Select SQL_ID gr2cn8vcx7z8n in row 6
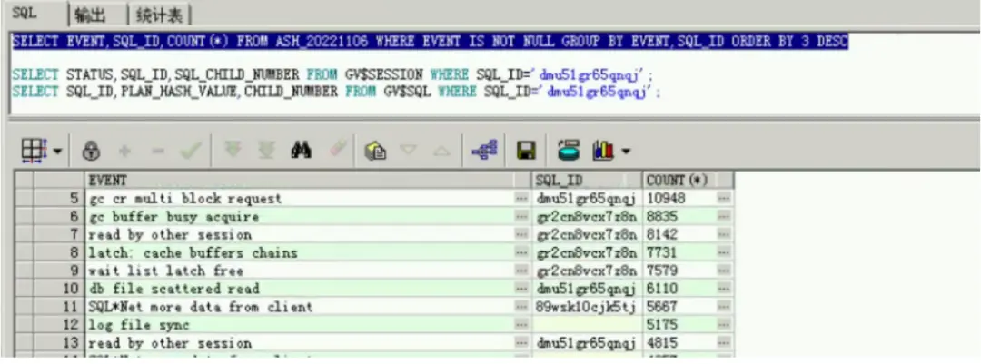 (x=587, y=217)
